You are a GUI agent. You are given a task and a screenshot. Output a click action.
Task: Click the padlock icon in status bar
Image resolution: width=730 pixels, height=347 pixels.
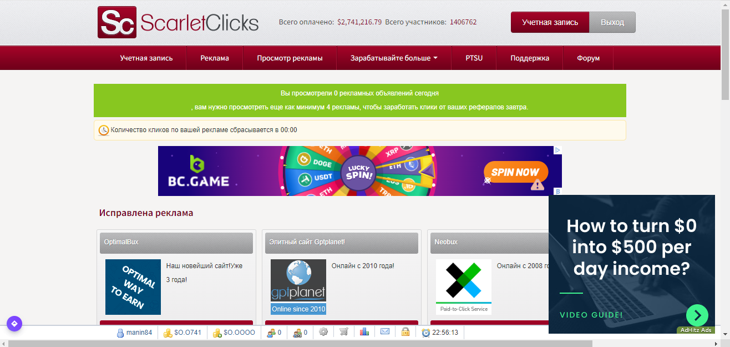click(405, 332)
